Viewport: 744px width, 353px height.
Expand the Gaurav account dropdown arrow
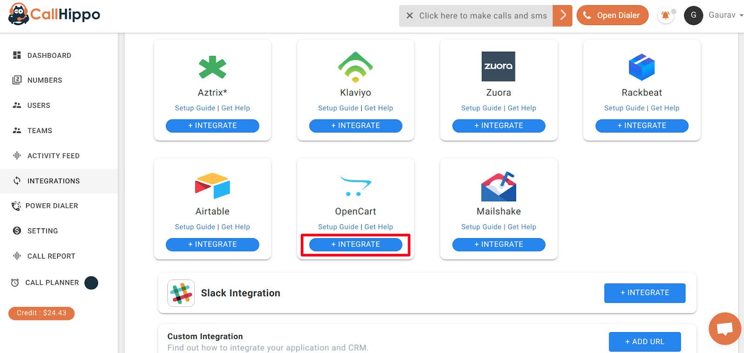tap(741, 15)
